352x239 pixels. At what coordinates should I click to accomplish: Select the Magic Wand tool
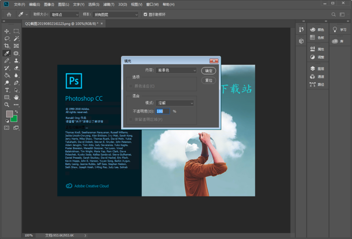coord(16,38)
